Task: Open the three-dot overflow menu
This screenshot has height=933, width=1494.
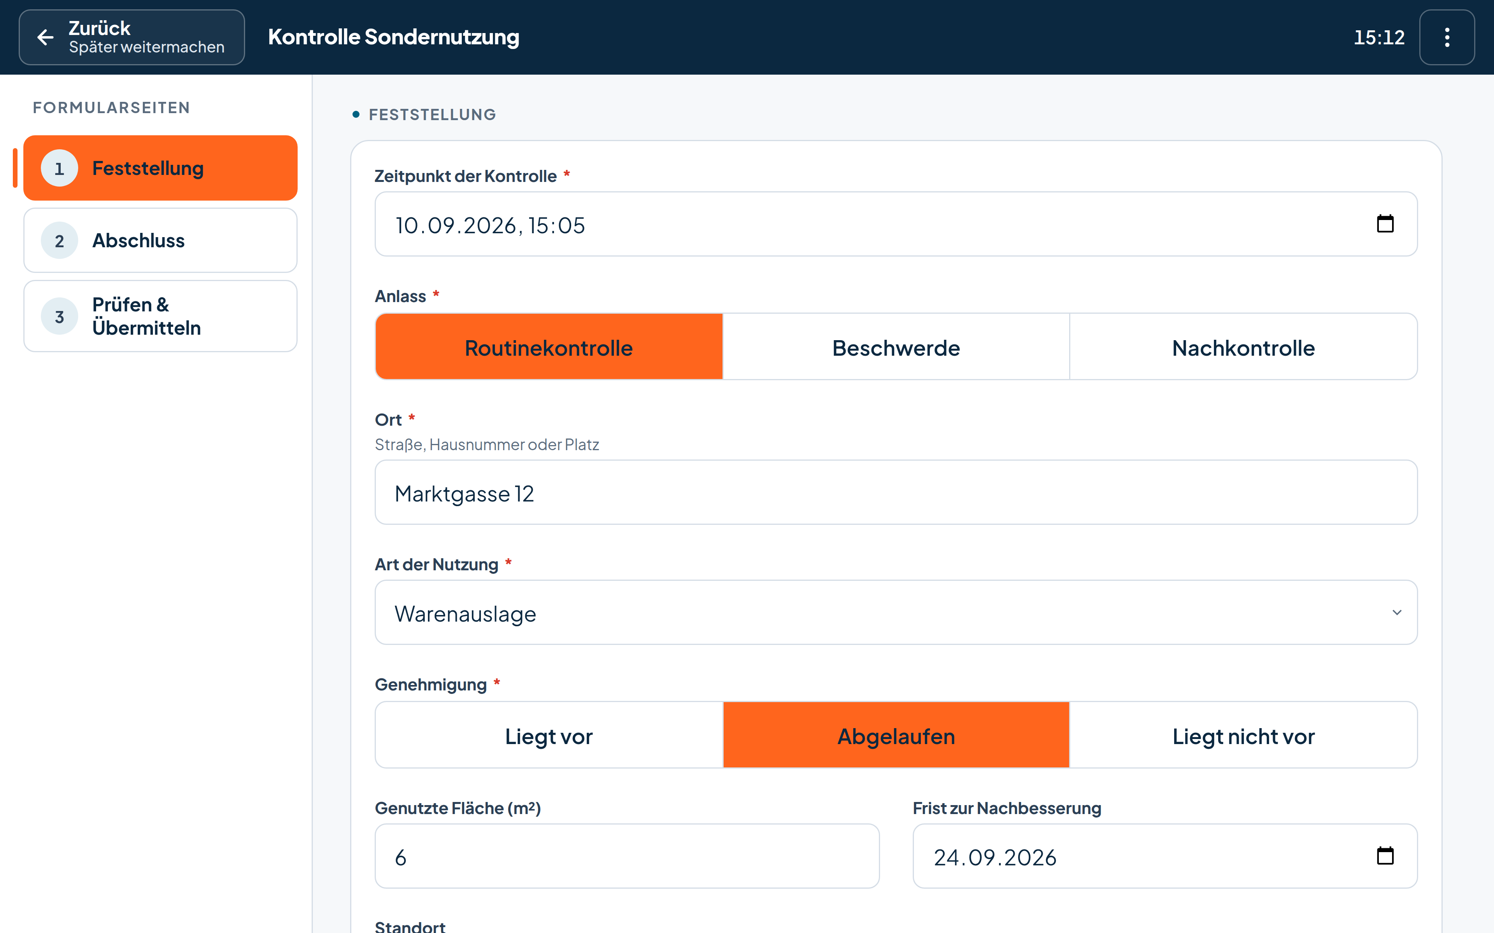Action: 1447,37
